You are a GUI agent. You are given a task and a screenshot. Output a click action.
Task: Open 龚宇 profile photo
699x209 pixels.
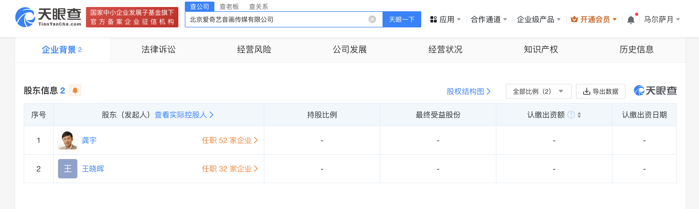tap(68, 140)
